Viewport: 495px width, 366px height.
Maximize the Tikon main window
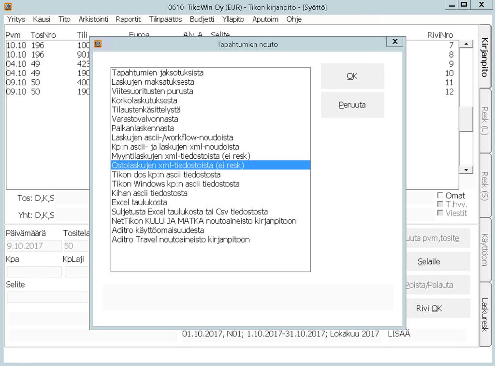pos(464,5)
